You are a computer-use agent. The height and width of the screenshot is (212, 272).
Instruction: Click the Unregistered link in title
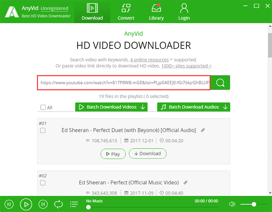tap(54, 8)
